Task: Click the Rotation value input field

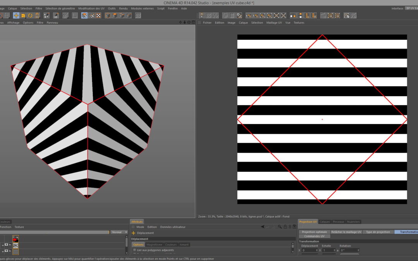Action: pos(349,250)
